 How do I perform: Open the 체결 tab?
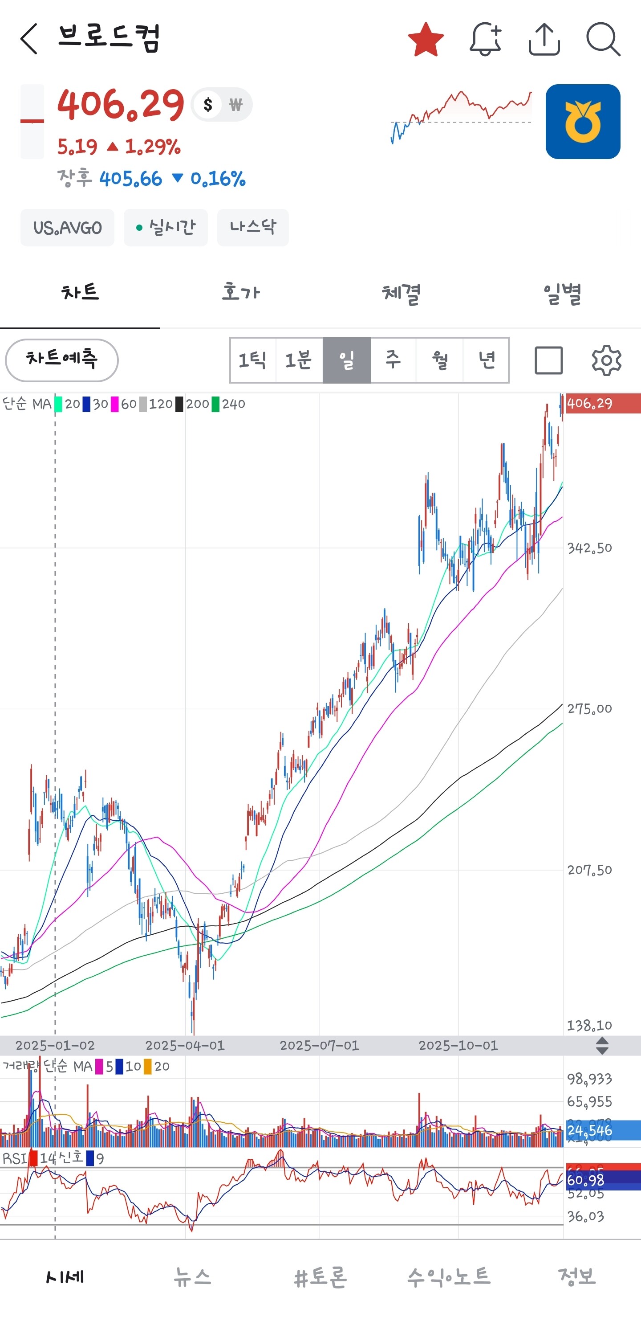click(x=401, y=293)
